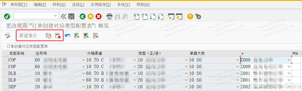Click the 单据大类 column header
Viewport: 302px width, 91px height.
click(214, 53)
